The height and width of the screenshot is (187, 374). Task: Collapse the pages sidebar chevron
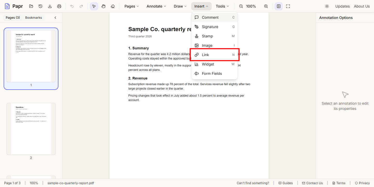tap(55, 18)
